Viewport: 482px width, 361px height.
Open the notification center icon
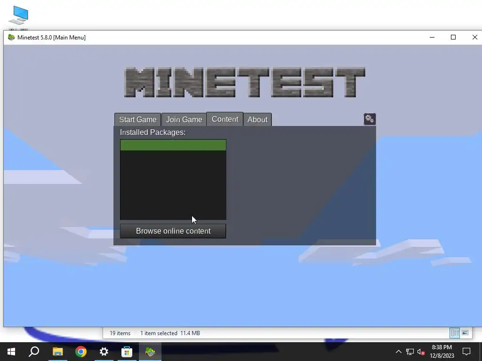click(466, 352)
